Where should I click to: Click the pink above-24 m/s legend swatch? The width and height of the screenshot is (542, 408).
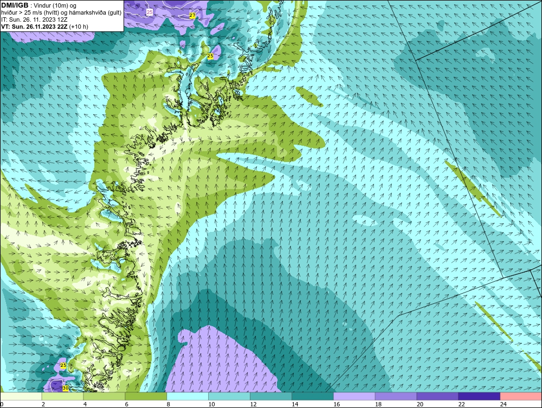point(521,396)
